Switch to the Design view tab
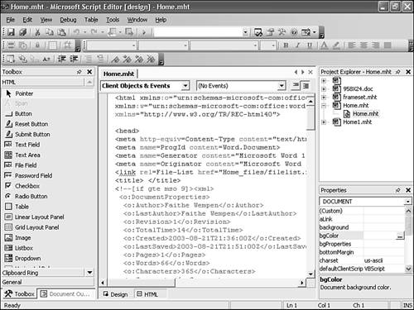 point(116,294)
